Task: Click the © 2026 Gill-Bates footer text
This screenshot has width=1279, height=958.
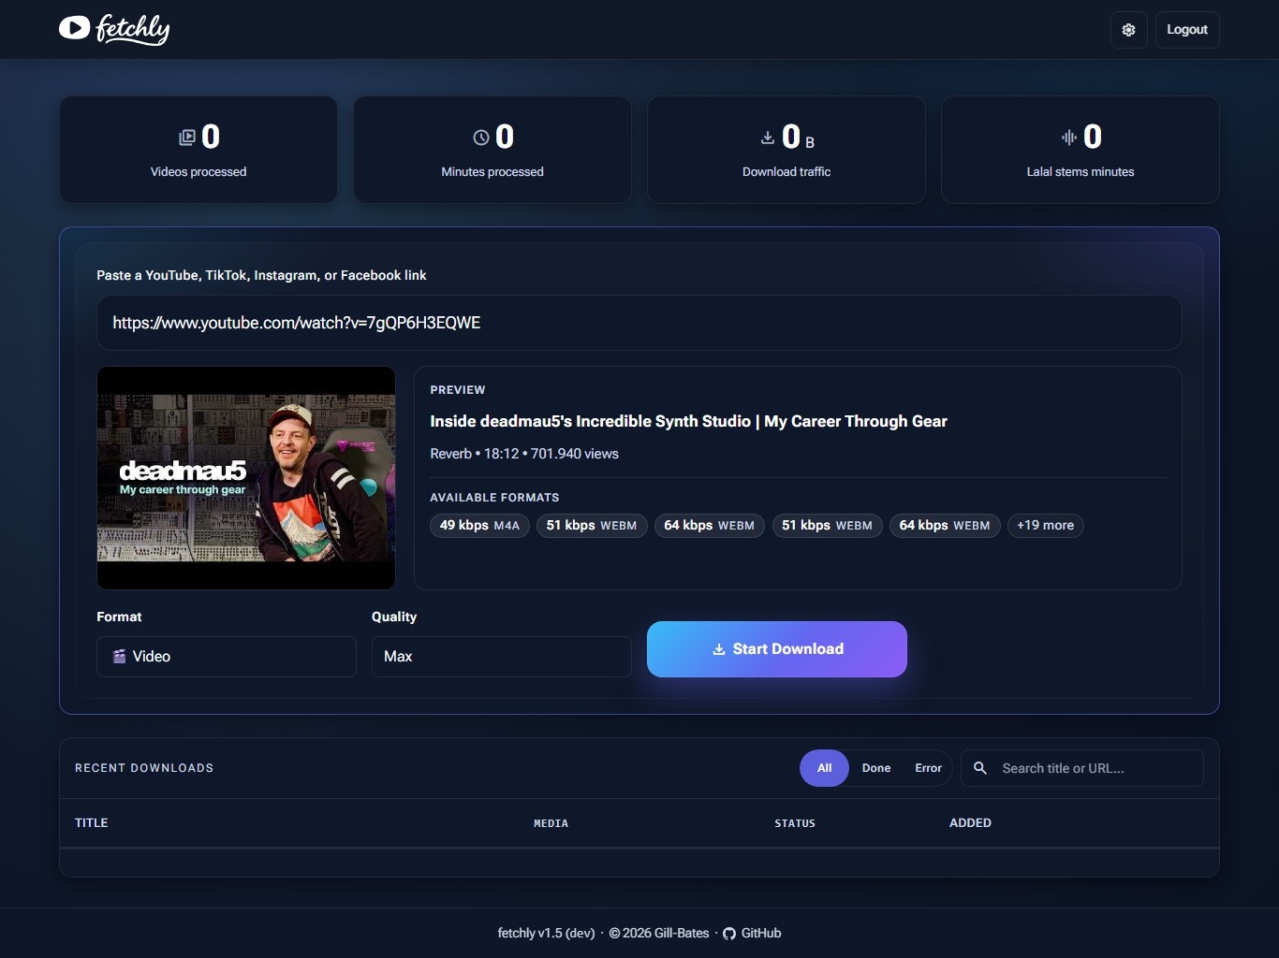Action: (659, 933)
